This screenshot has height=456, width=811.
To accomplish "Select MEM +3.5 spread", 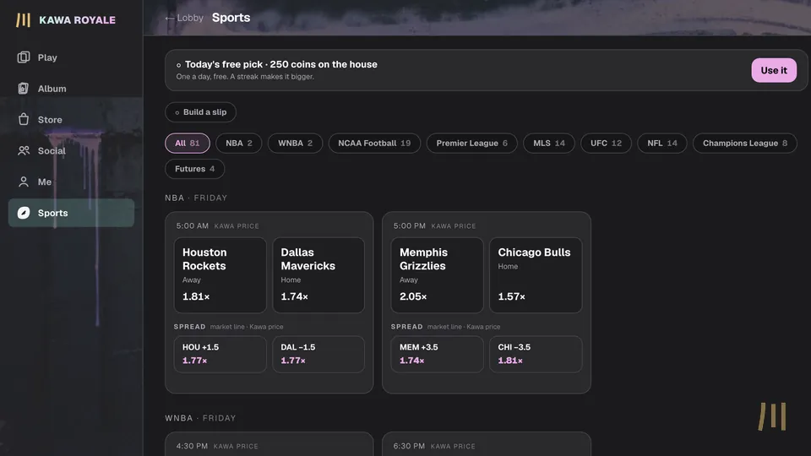I will (437, 354).
